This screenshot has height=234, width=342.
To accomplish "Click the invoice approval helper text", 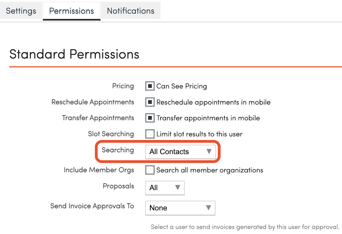I will tap(245, 227).
